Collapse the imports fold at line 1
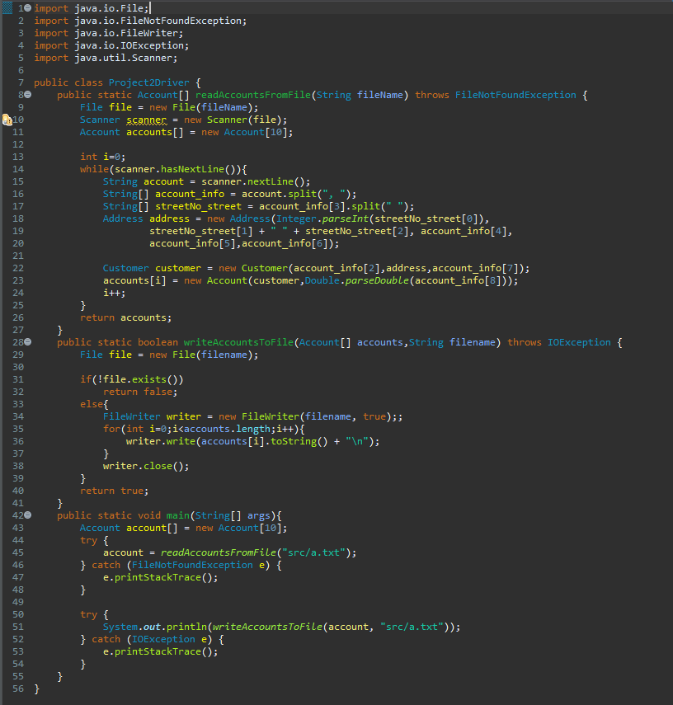 [27, 8]
